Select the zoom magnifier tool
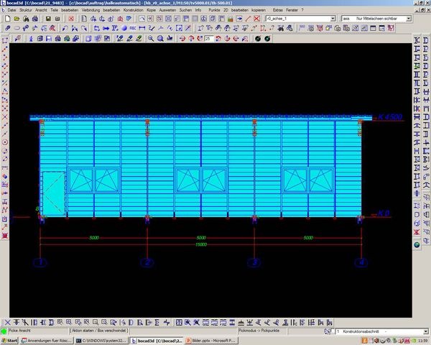Viewport: 431px width, 345px height. click(151, 38)
